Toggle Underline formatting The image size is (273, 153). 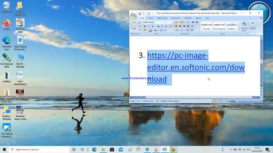click(153, 26)
